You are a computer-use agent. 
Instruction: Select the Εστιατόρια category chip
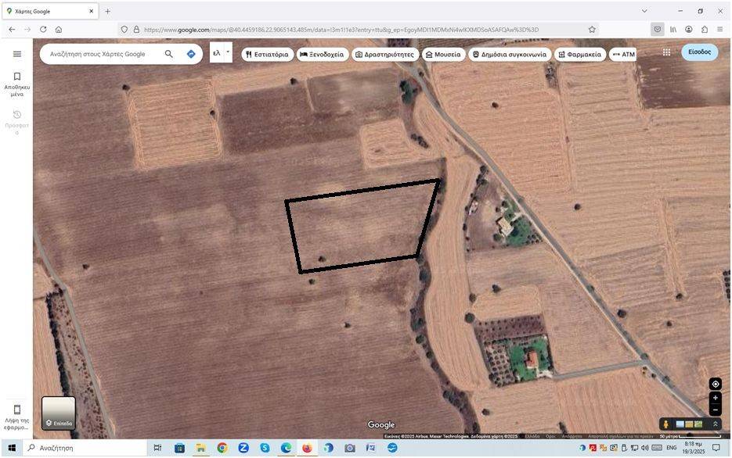[267, 55]
